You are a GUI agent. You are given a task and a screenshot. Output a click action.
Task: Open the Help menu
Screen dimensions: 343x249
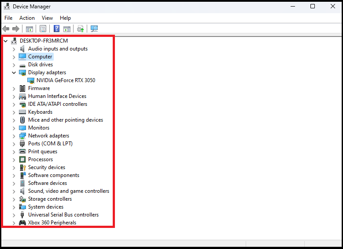pyautogui.click(x=65, y=18)
